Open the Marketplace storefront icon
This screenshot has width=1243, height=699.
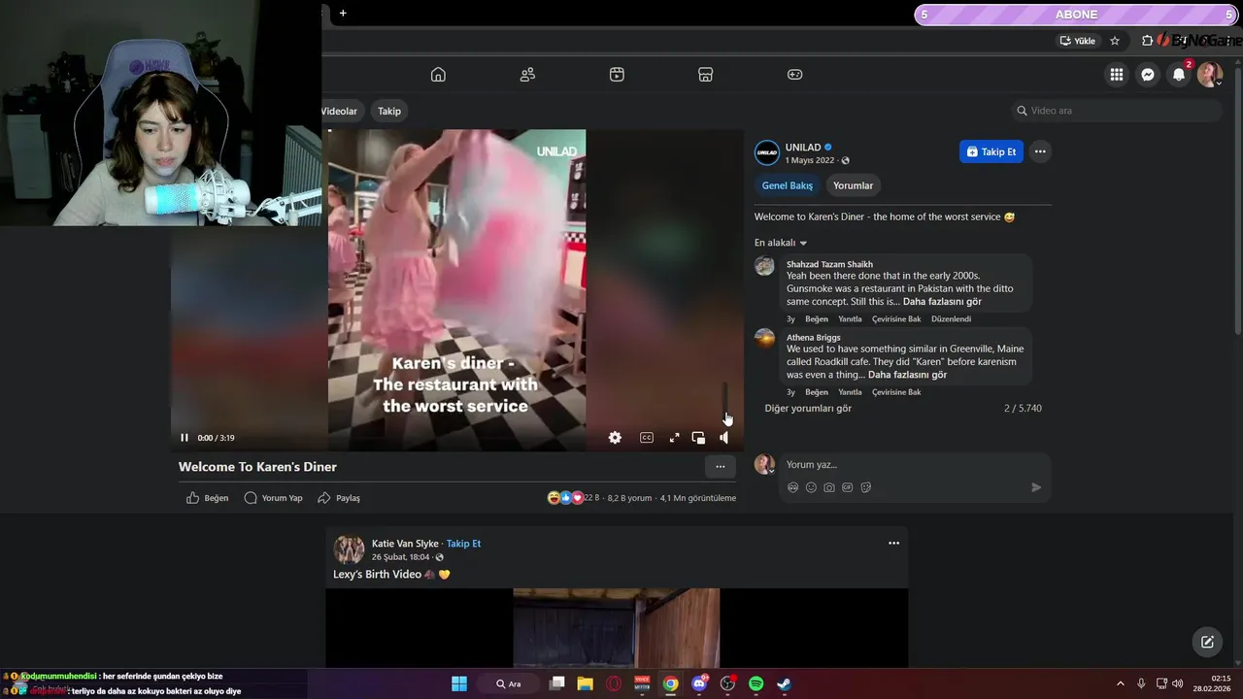click(x=706, y=75)
